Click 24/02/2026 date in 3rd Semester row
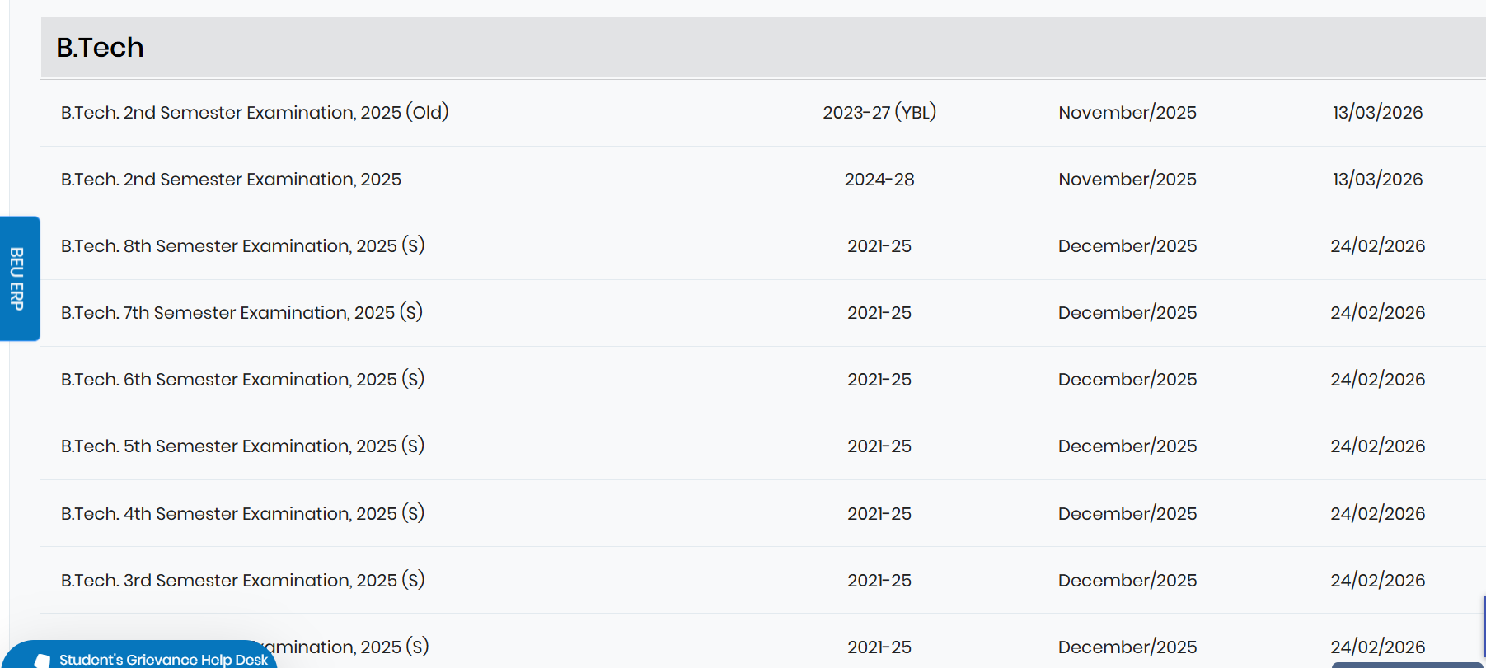This screenshot has height=668, width=1486. pos(1377,581)
